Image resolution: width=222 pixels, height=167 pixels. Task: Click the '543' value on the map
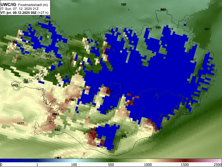pyautogui.click(x=198, y=76)
